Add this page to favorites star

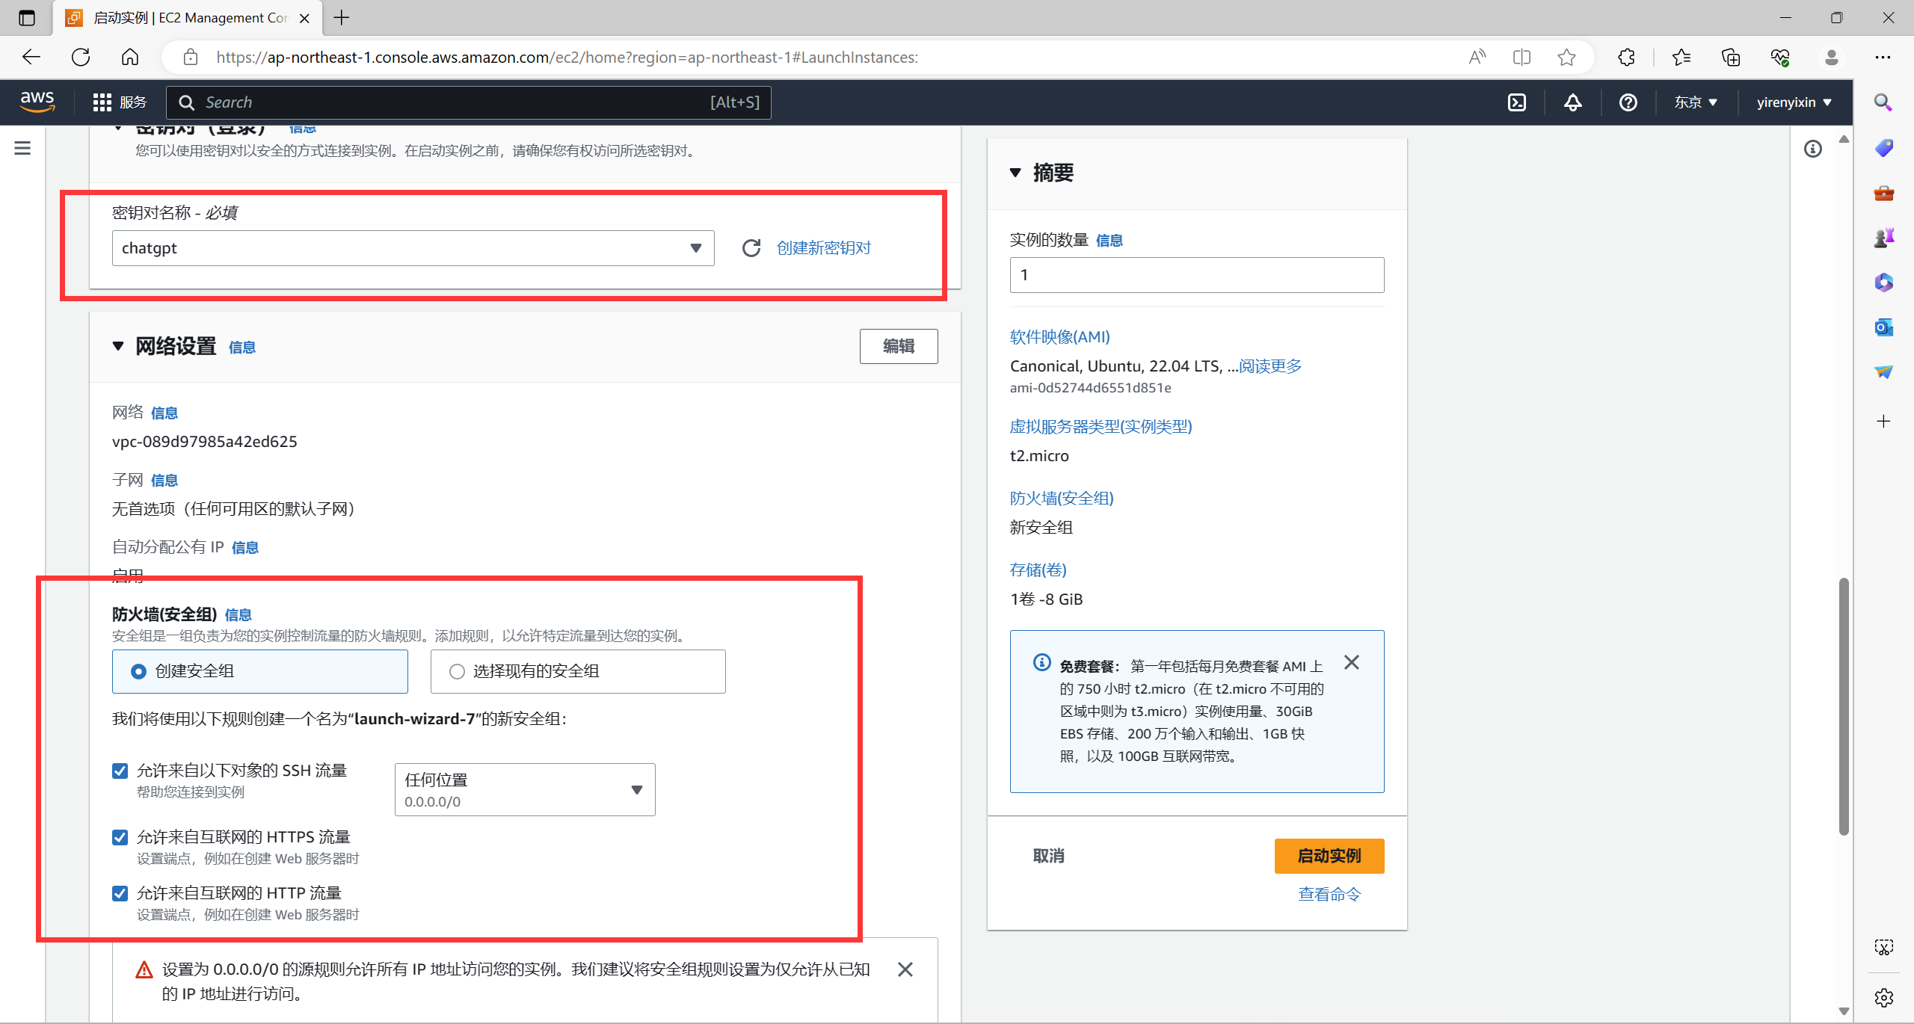click(1567, 57)
